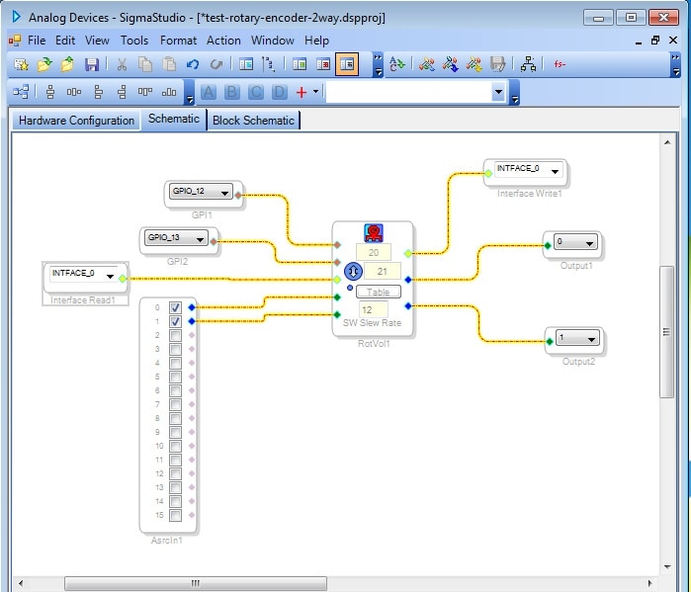Screen dimensions: 691x592
Task: Open the File menu
Action: pos(37,41)
